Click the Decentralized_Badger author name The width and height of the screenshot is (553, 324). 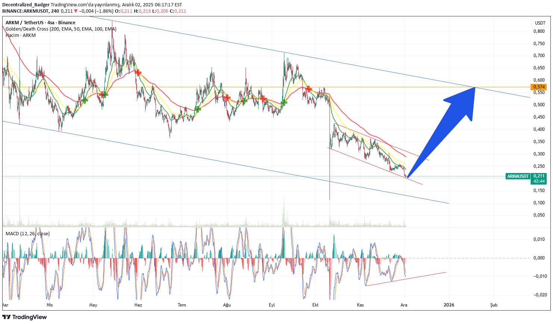tap(26, 5)
